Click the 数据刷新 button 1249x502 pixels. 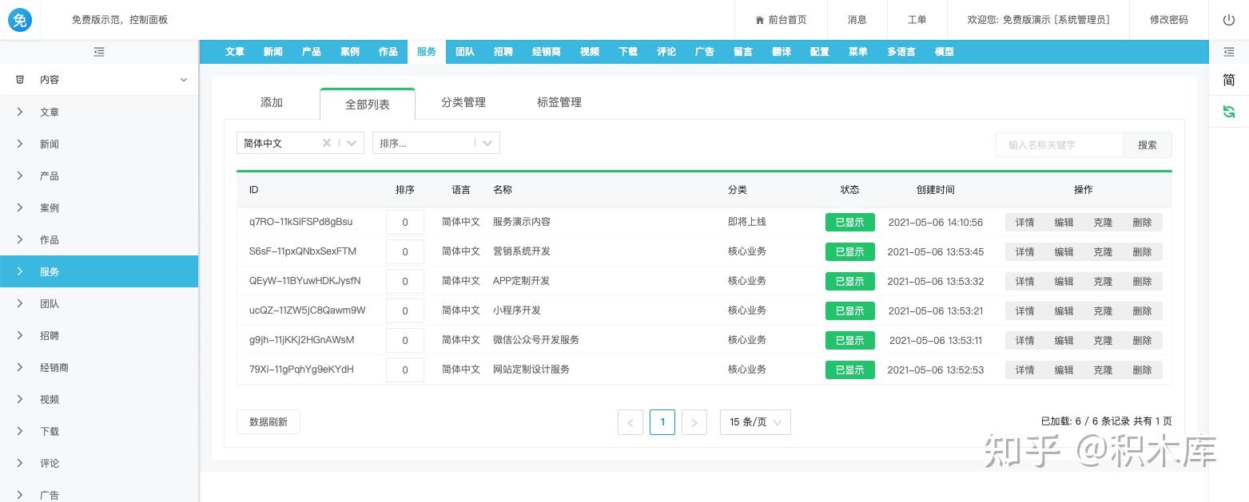pos(268,422)
